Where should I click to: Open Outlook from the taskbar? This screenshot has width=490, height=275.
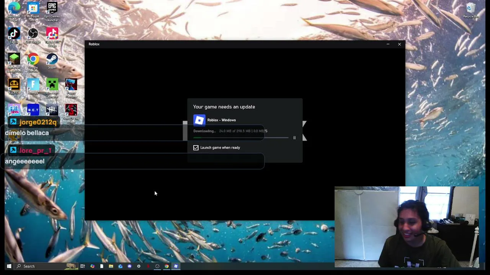pyautogui.click(x=120, y=266)
